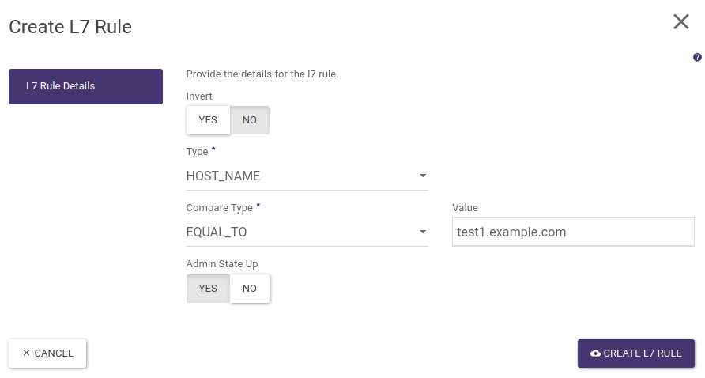Screen dimensions: 705x378
Task: Click the Type dropdown arrow
Action: point(423,176)
